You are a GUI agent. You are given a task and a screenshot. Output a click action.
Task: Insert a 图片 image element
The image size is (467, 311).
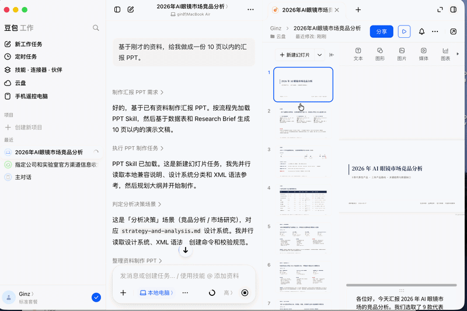pyautogui.click(x=402, y=54)
